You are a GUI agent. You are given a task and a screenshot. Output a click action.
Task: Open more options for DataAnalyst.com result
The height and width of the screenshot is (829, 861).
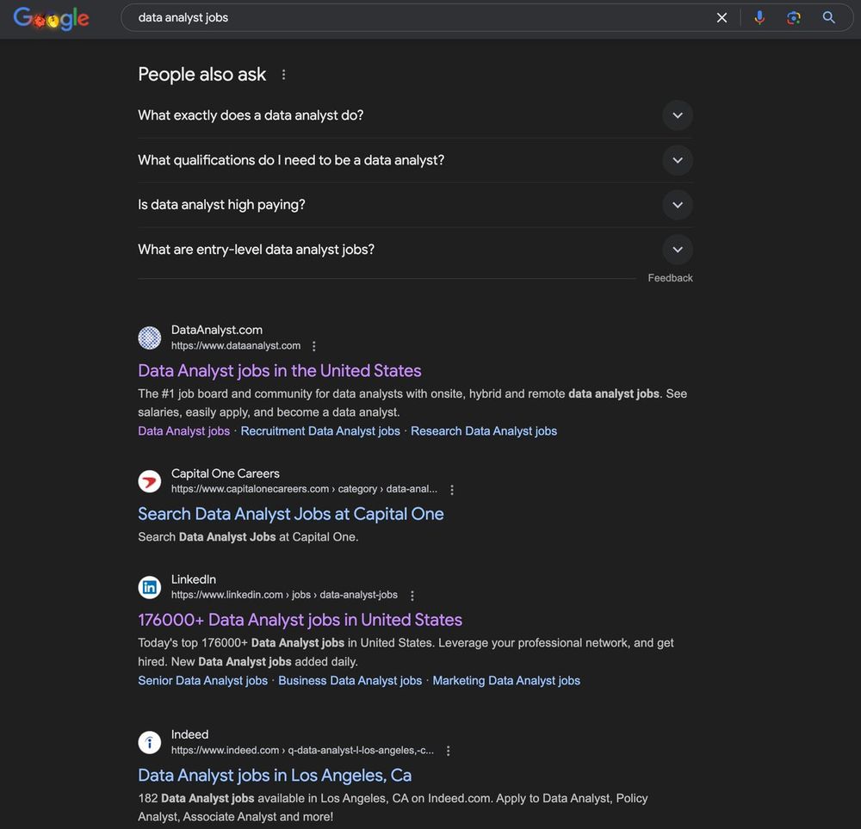pos(313,346)
